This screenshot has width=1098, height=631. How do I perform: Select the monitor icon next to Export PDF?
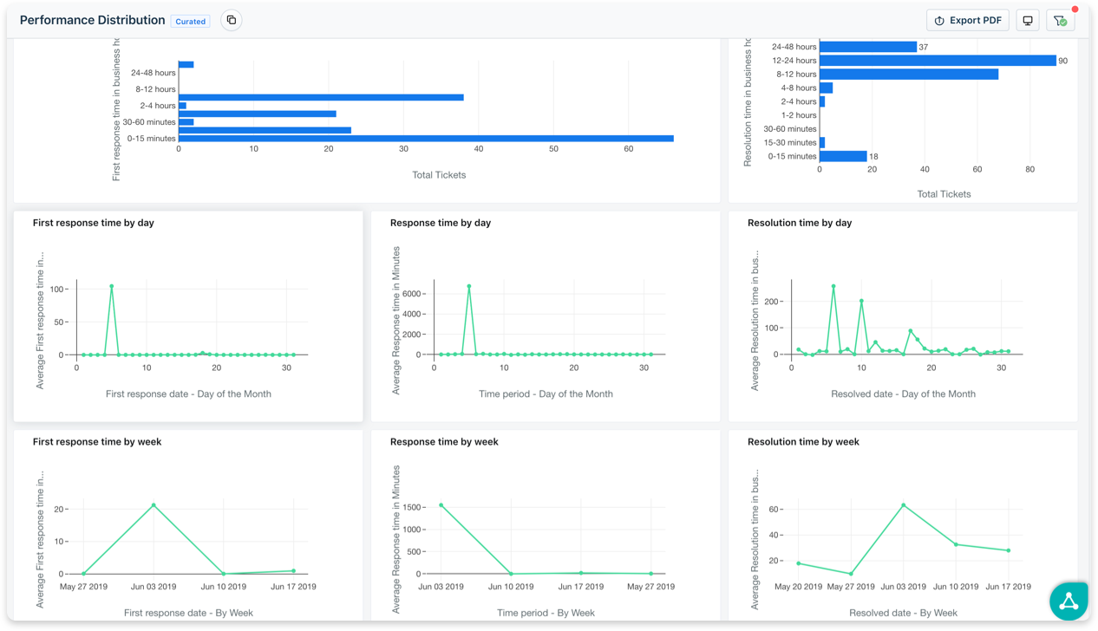tap(1027, 19)
